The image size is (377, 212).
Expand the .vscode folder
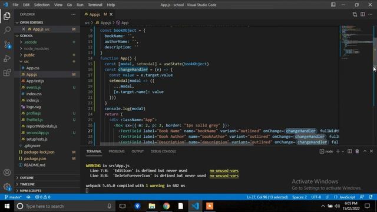click(47, 42)
